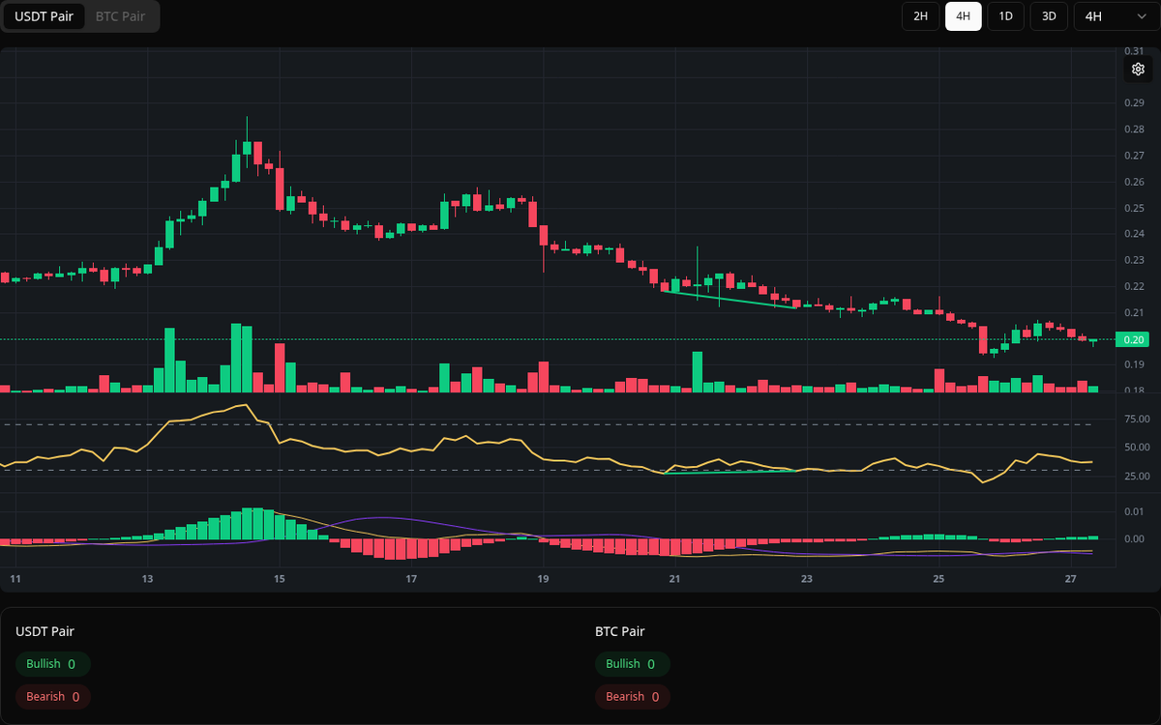Open the 4H timeframe dropdown selector
The image size is (1161, 725).
pos(1111,16)
